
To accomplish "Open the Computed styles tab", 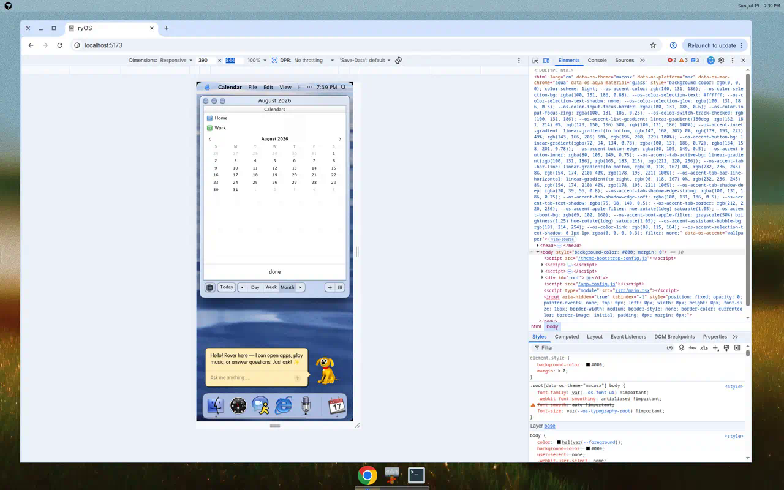I will (x=567, y=337).
